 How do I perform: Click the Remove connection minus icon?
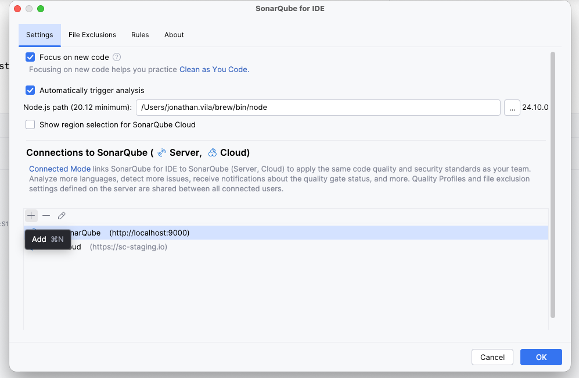(46, 216)
